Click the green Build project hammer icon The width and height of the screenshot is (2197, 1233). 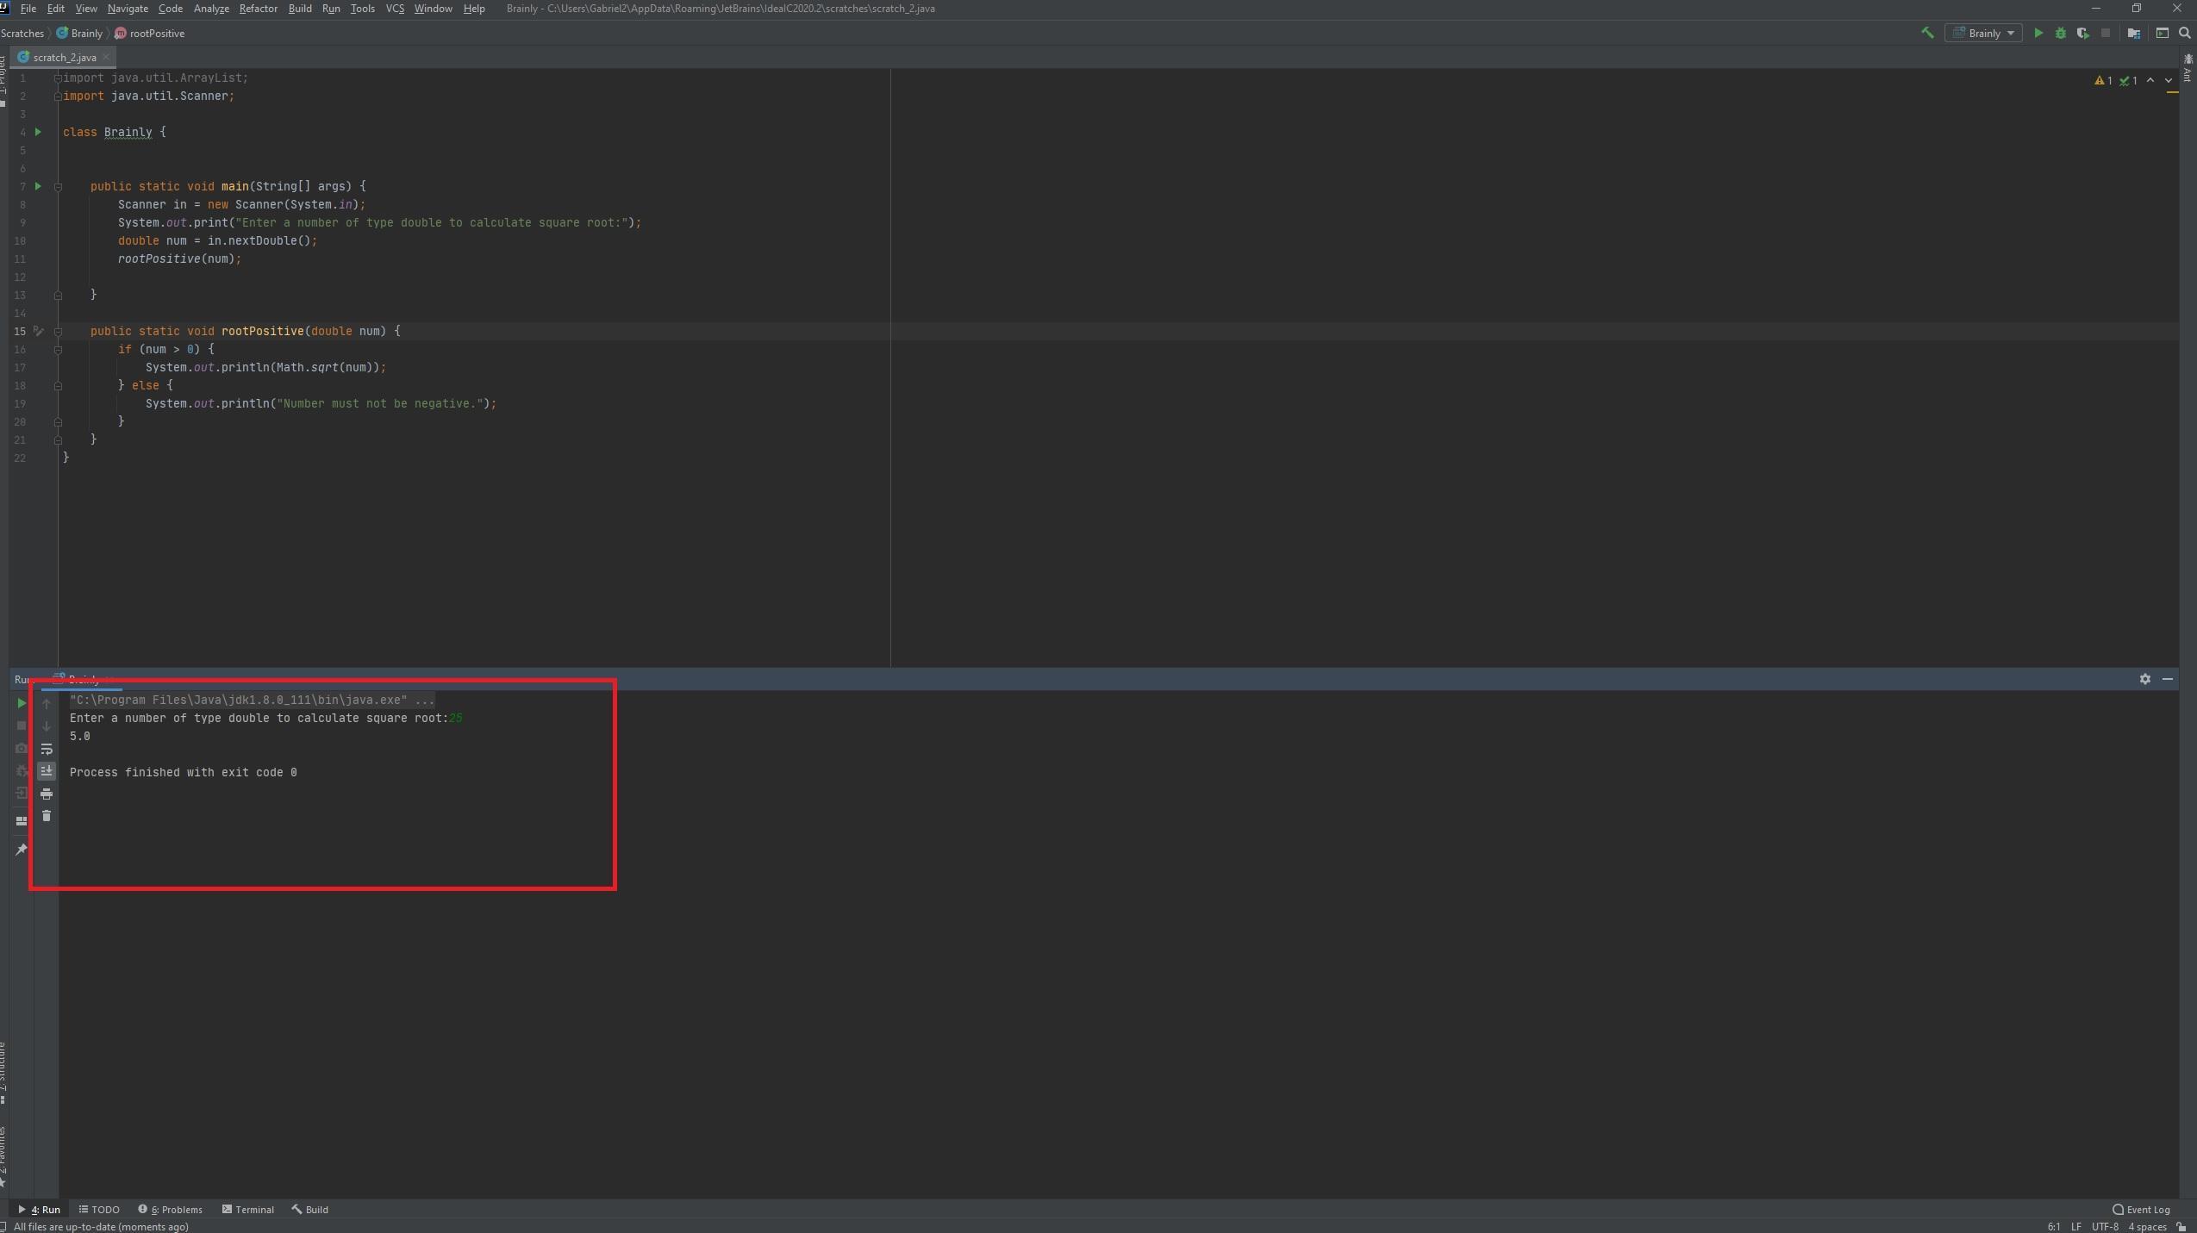coord(1927,33)
